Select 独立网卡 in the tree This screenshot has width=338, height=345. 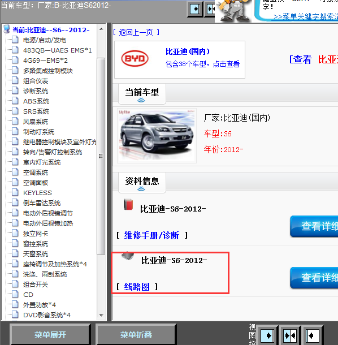tap(36, 234)
